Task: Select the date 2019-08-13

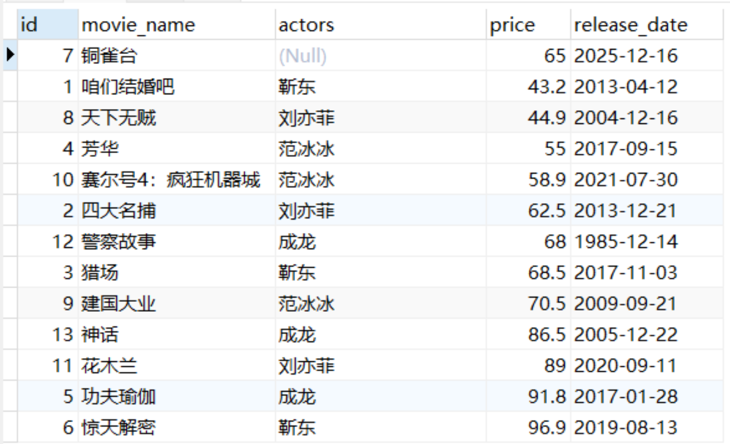Action: coord(626,427)
